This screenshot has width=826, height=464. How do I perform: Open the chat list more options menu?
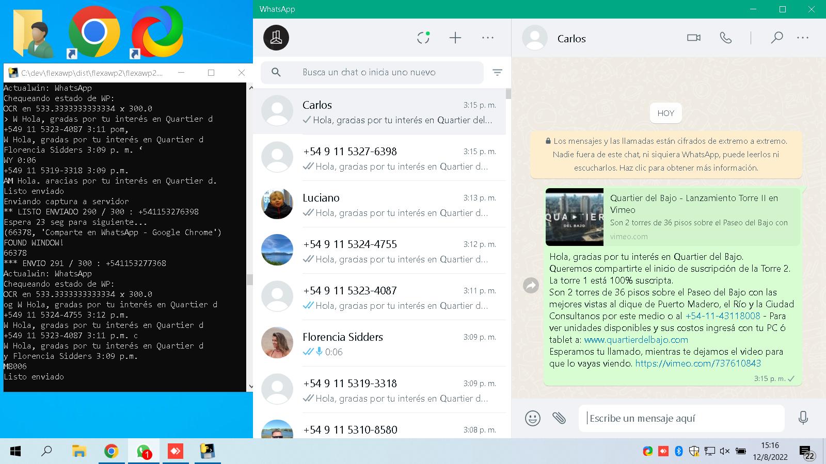click(x=488, y=38)
